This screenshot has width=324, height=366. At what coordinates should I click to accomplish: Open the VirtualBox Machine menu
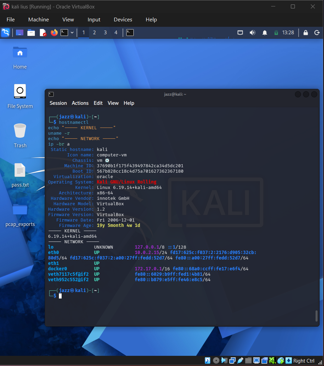coord(39,20)
